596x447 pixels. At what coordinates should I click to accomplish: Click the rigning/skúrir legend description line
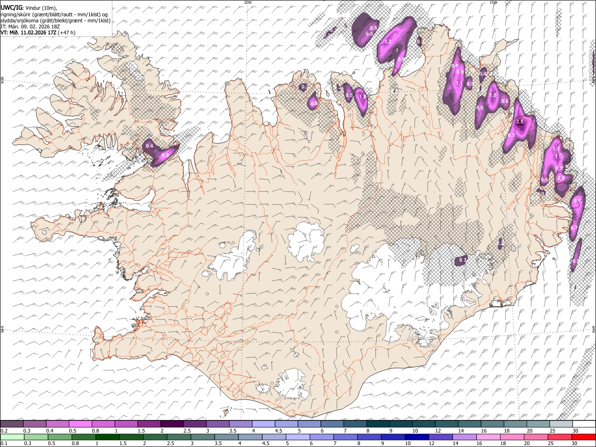54,14
